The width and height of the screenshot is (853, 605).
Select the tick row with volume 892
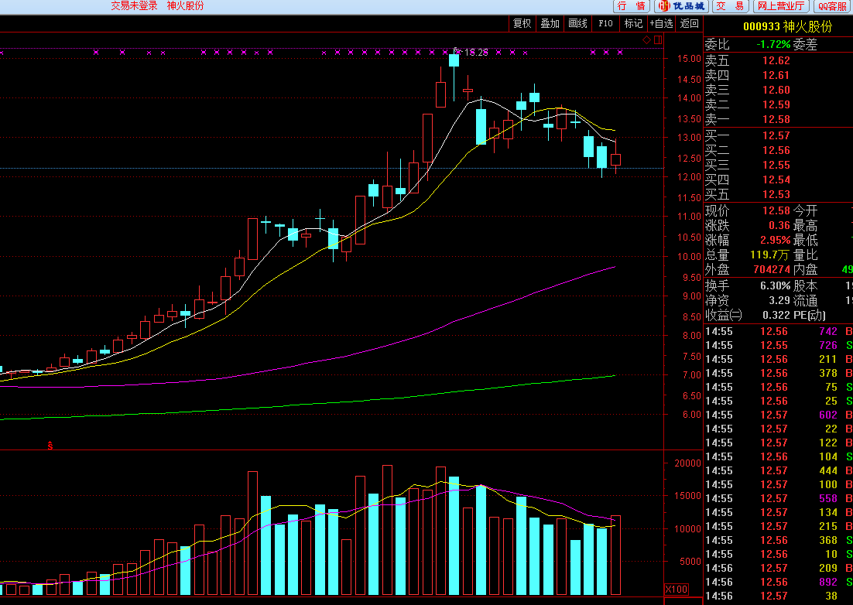point(779,582)
